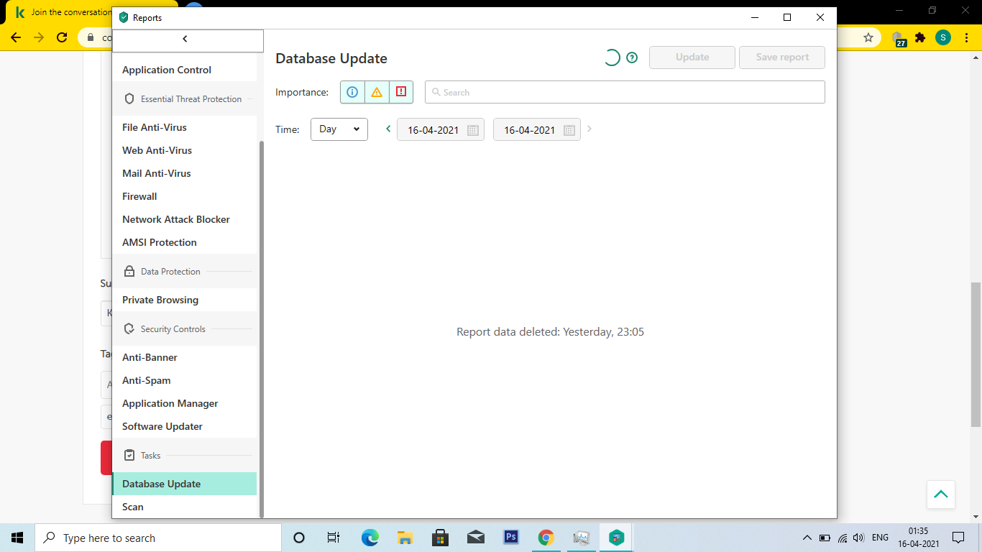Viewport: 982px width, 552px height.
Task: Go to the previous time period arrow
Action: point(388,129)
